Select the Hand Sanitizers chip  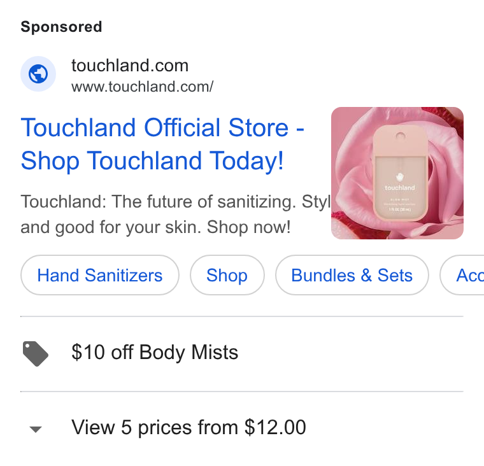coord(100,275)
